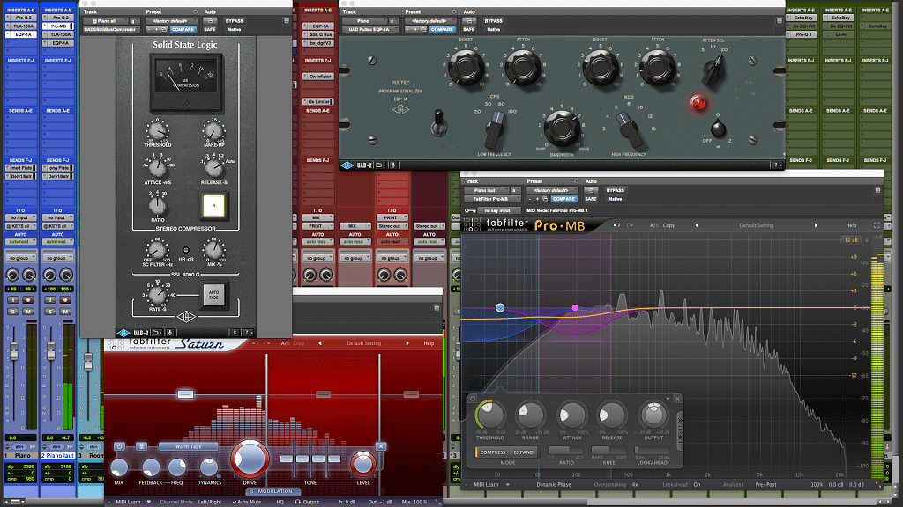Viewport: 903px width, 507px height.
Task: Click Dynamic Phase mode in Pro-MB status bar
Action: click(554, 485)
